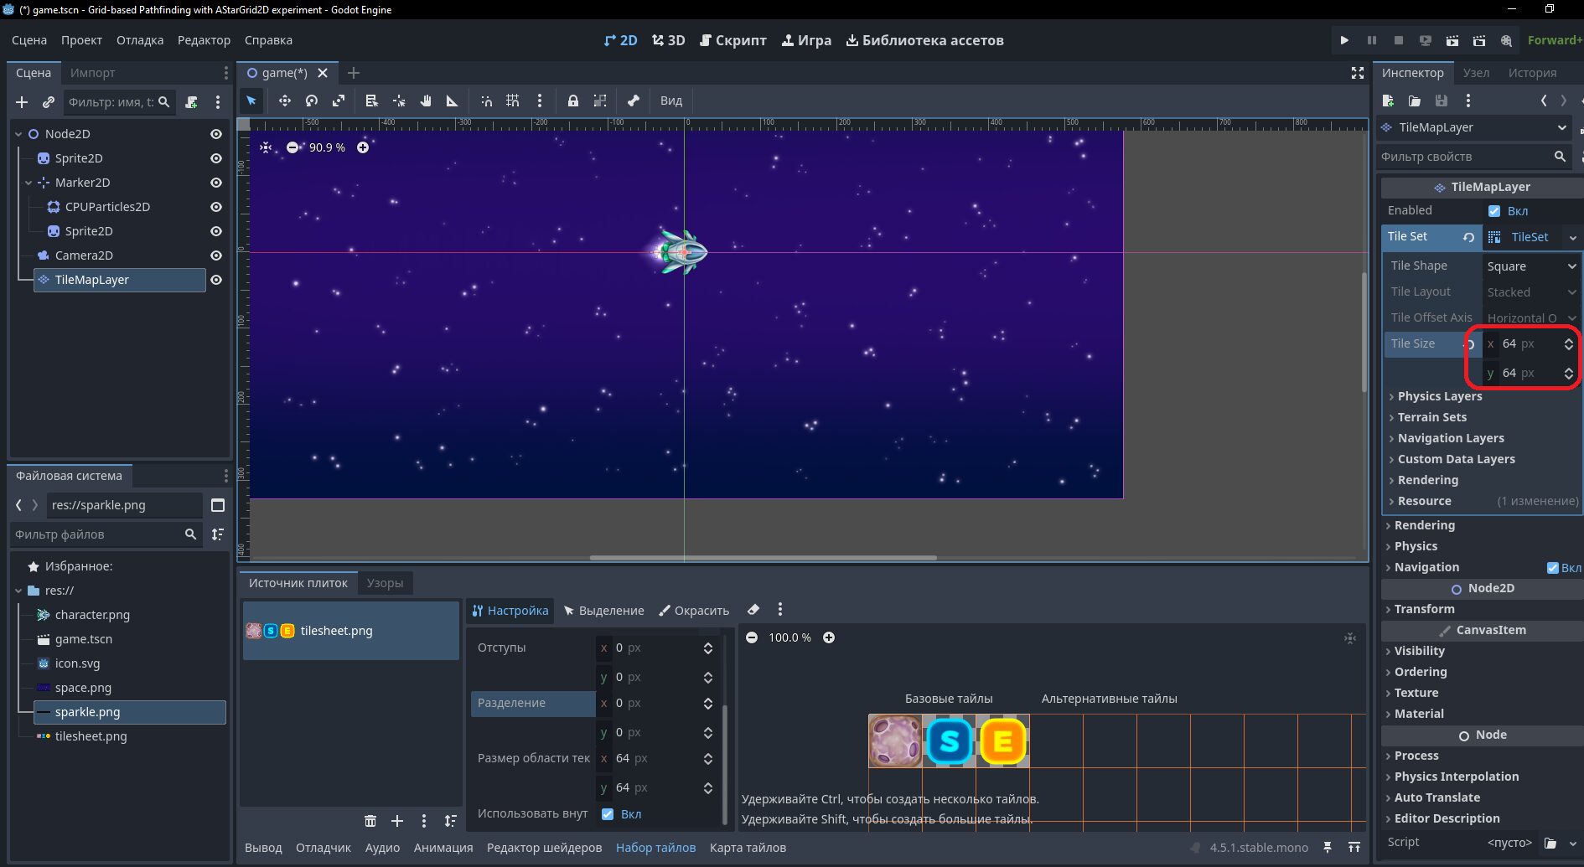Screen dimensions: 1584x867
Task: Collapse the Marker2D node tree
Action: (x=28, y=183)
